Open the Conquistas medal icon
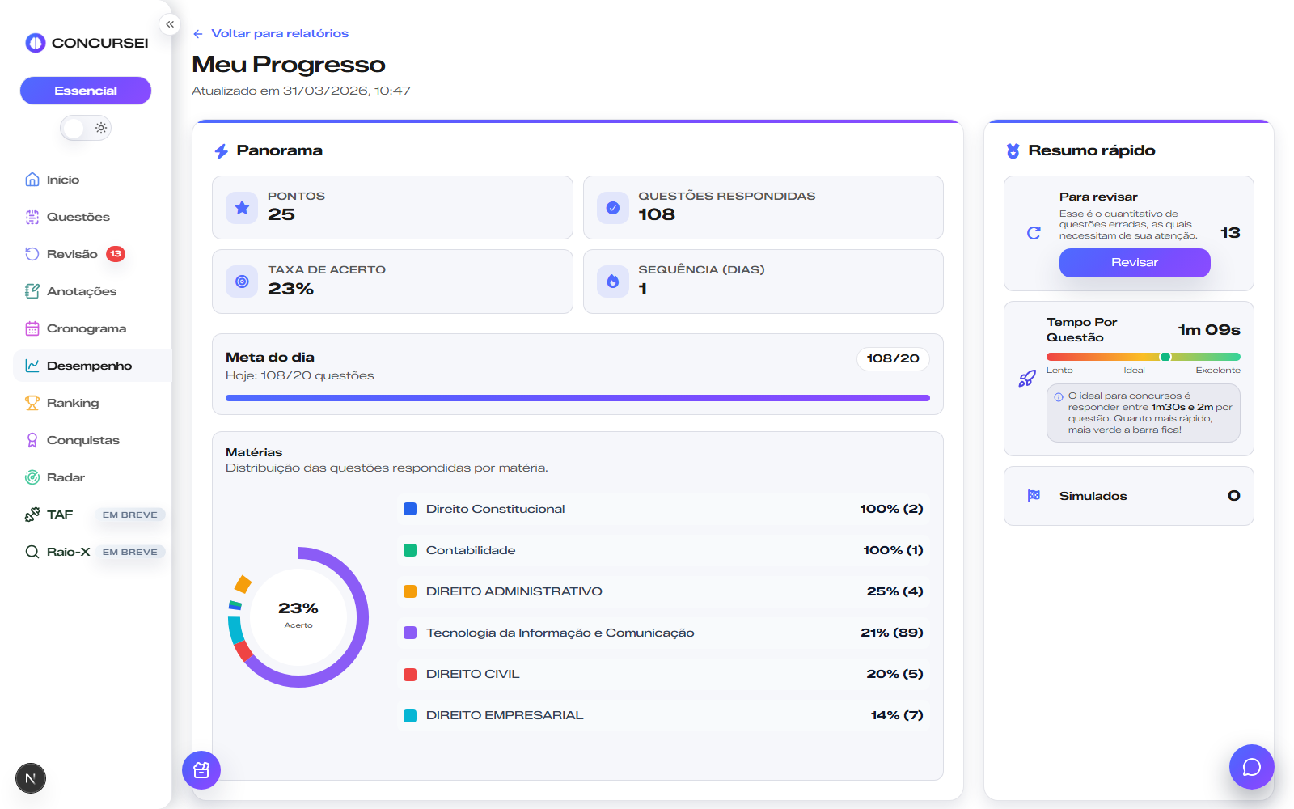 pos(32,439)
